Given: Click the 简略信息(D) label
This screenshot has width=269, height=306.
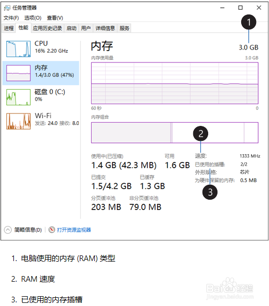Looking at the screenshot, I should [x=28, y=230].
